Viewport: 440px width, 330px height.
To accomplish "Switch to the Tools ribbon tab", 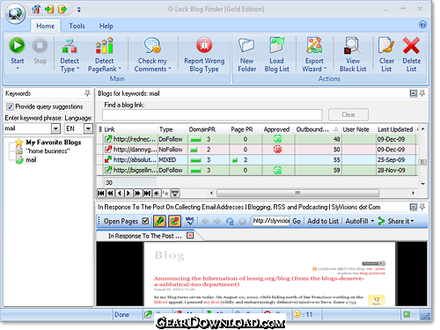I will (77, 26).
